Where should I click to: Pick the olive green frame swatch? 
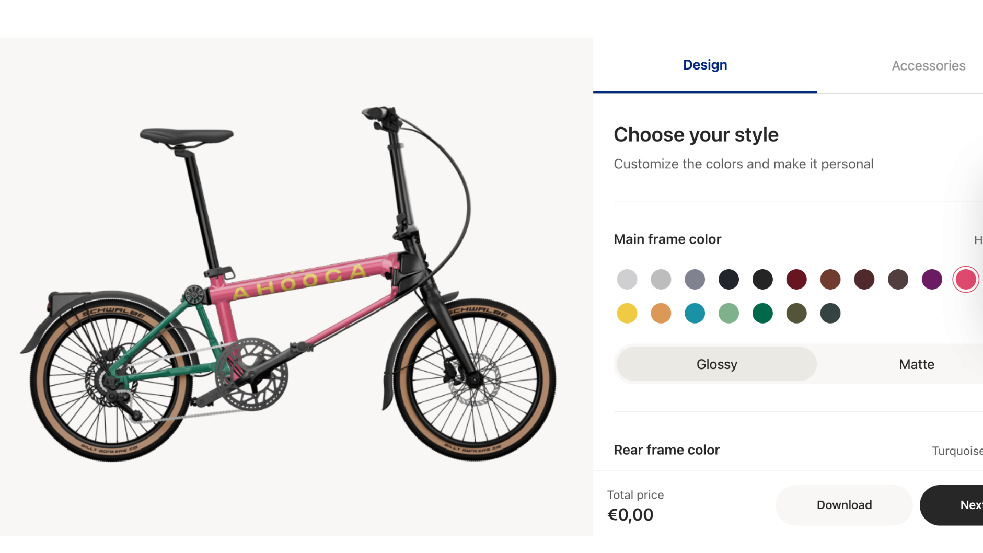(x=796, y=314)
